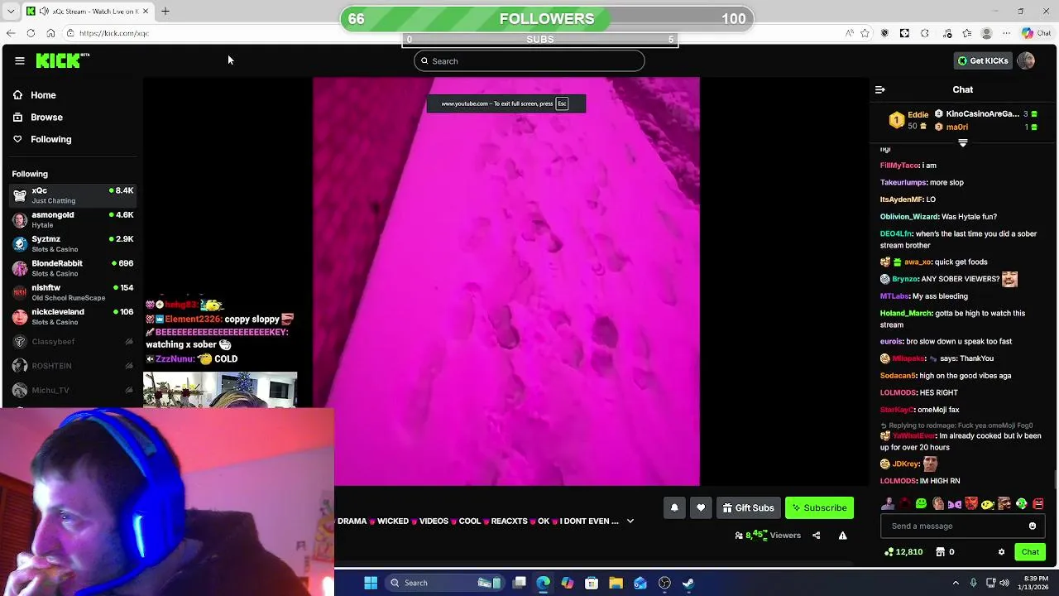Open the Kick hamburger sidebar menu
This screenshot has height=596, width=1059.
pos(19,60)
